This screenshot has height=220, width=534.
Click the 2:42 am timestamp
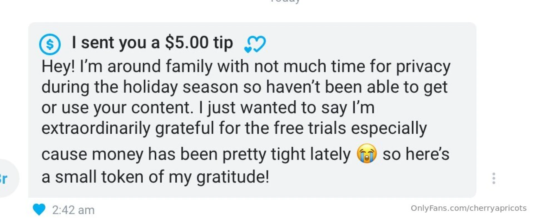coord(73,210)
